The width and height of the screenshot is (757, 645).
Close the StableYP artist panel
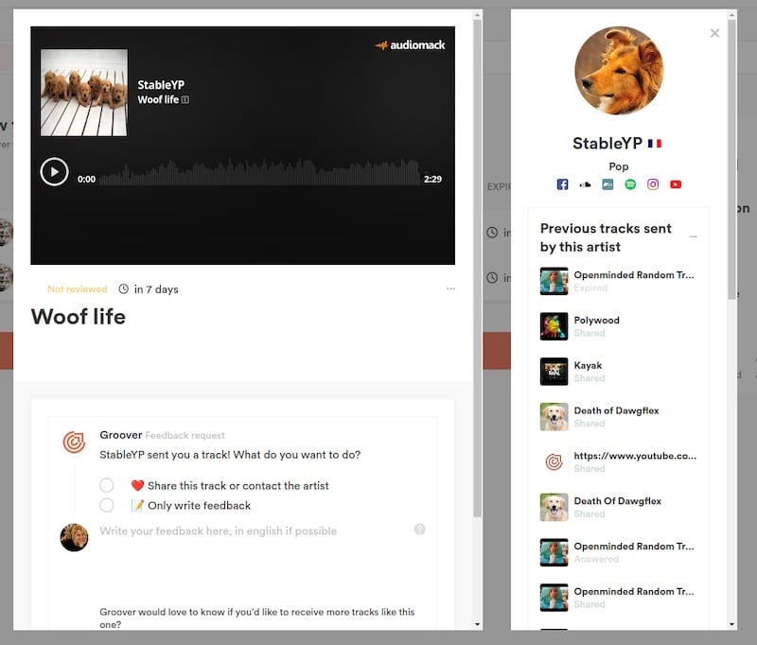pyautogui.click(x=715, y=33)
